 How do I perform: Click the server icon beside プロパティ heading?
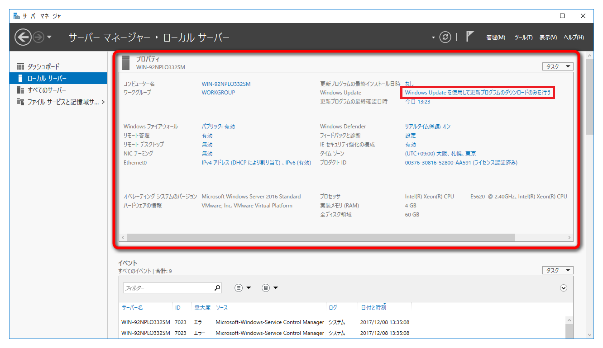(126, 63)
